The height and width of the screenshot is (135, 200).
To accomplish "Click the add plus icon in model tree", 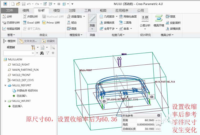I will (x=53, y=53).
